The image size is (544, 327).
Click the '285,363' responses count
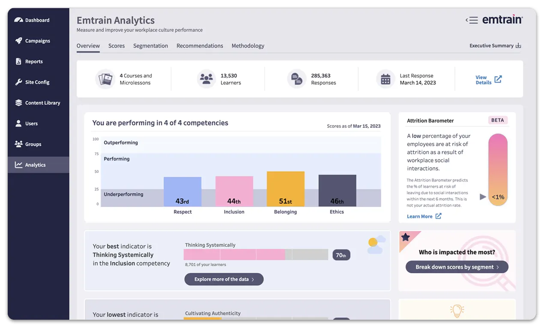click(321, 76)
